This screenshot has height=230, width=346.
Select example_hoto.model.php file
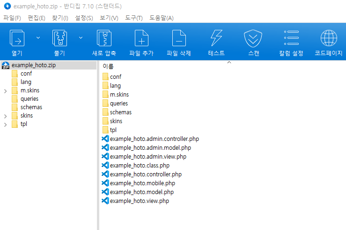pyautogui.click(x=138, y=192)
